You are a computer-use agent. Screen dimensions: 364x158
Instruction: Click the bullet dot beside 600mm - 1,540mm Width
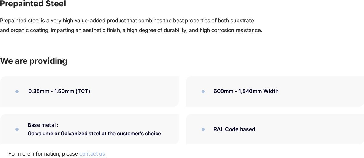203,92
